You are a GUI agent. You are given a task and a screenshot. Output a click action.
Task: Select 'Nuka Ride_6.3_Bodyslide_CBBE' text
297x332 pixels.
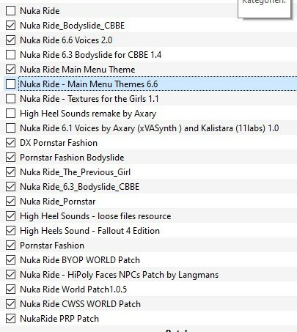pyautogui.click(x=80, y=187)
